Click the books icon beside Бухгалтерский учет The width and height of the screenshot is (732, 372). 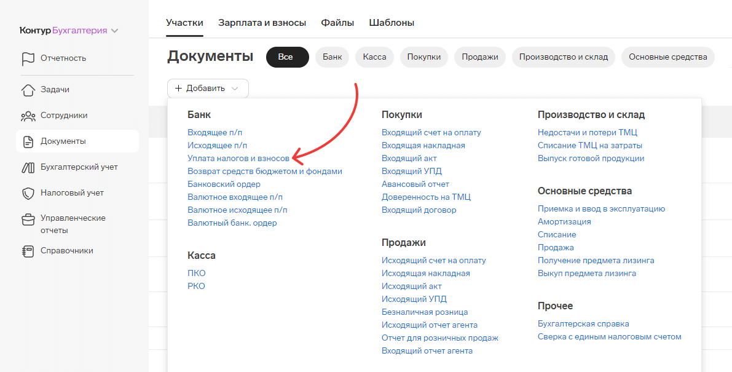click(28, 167)
